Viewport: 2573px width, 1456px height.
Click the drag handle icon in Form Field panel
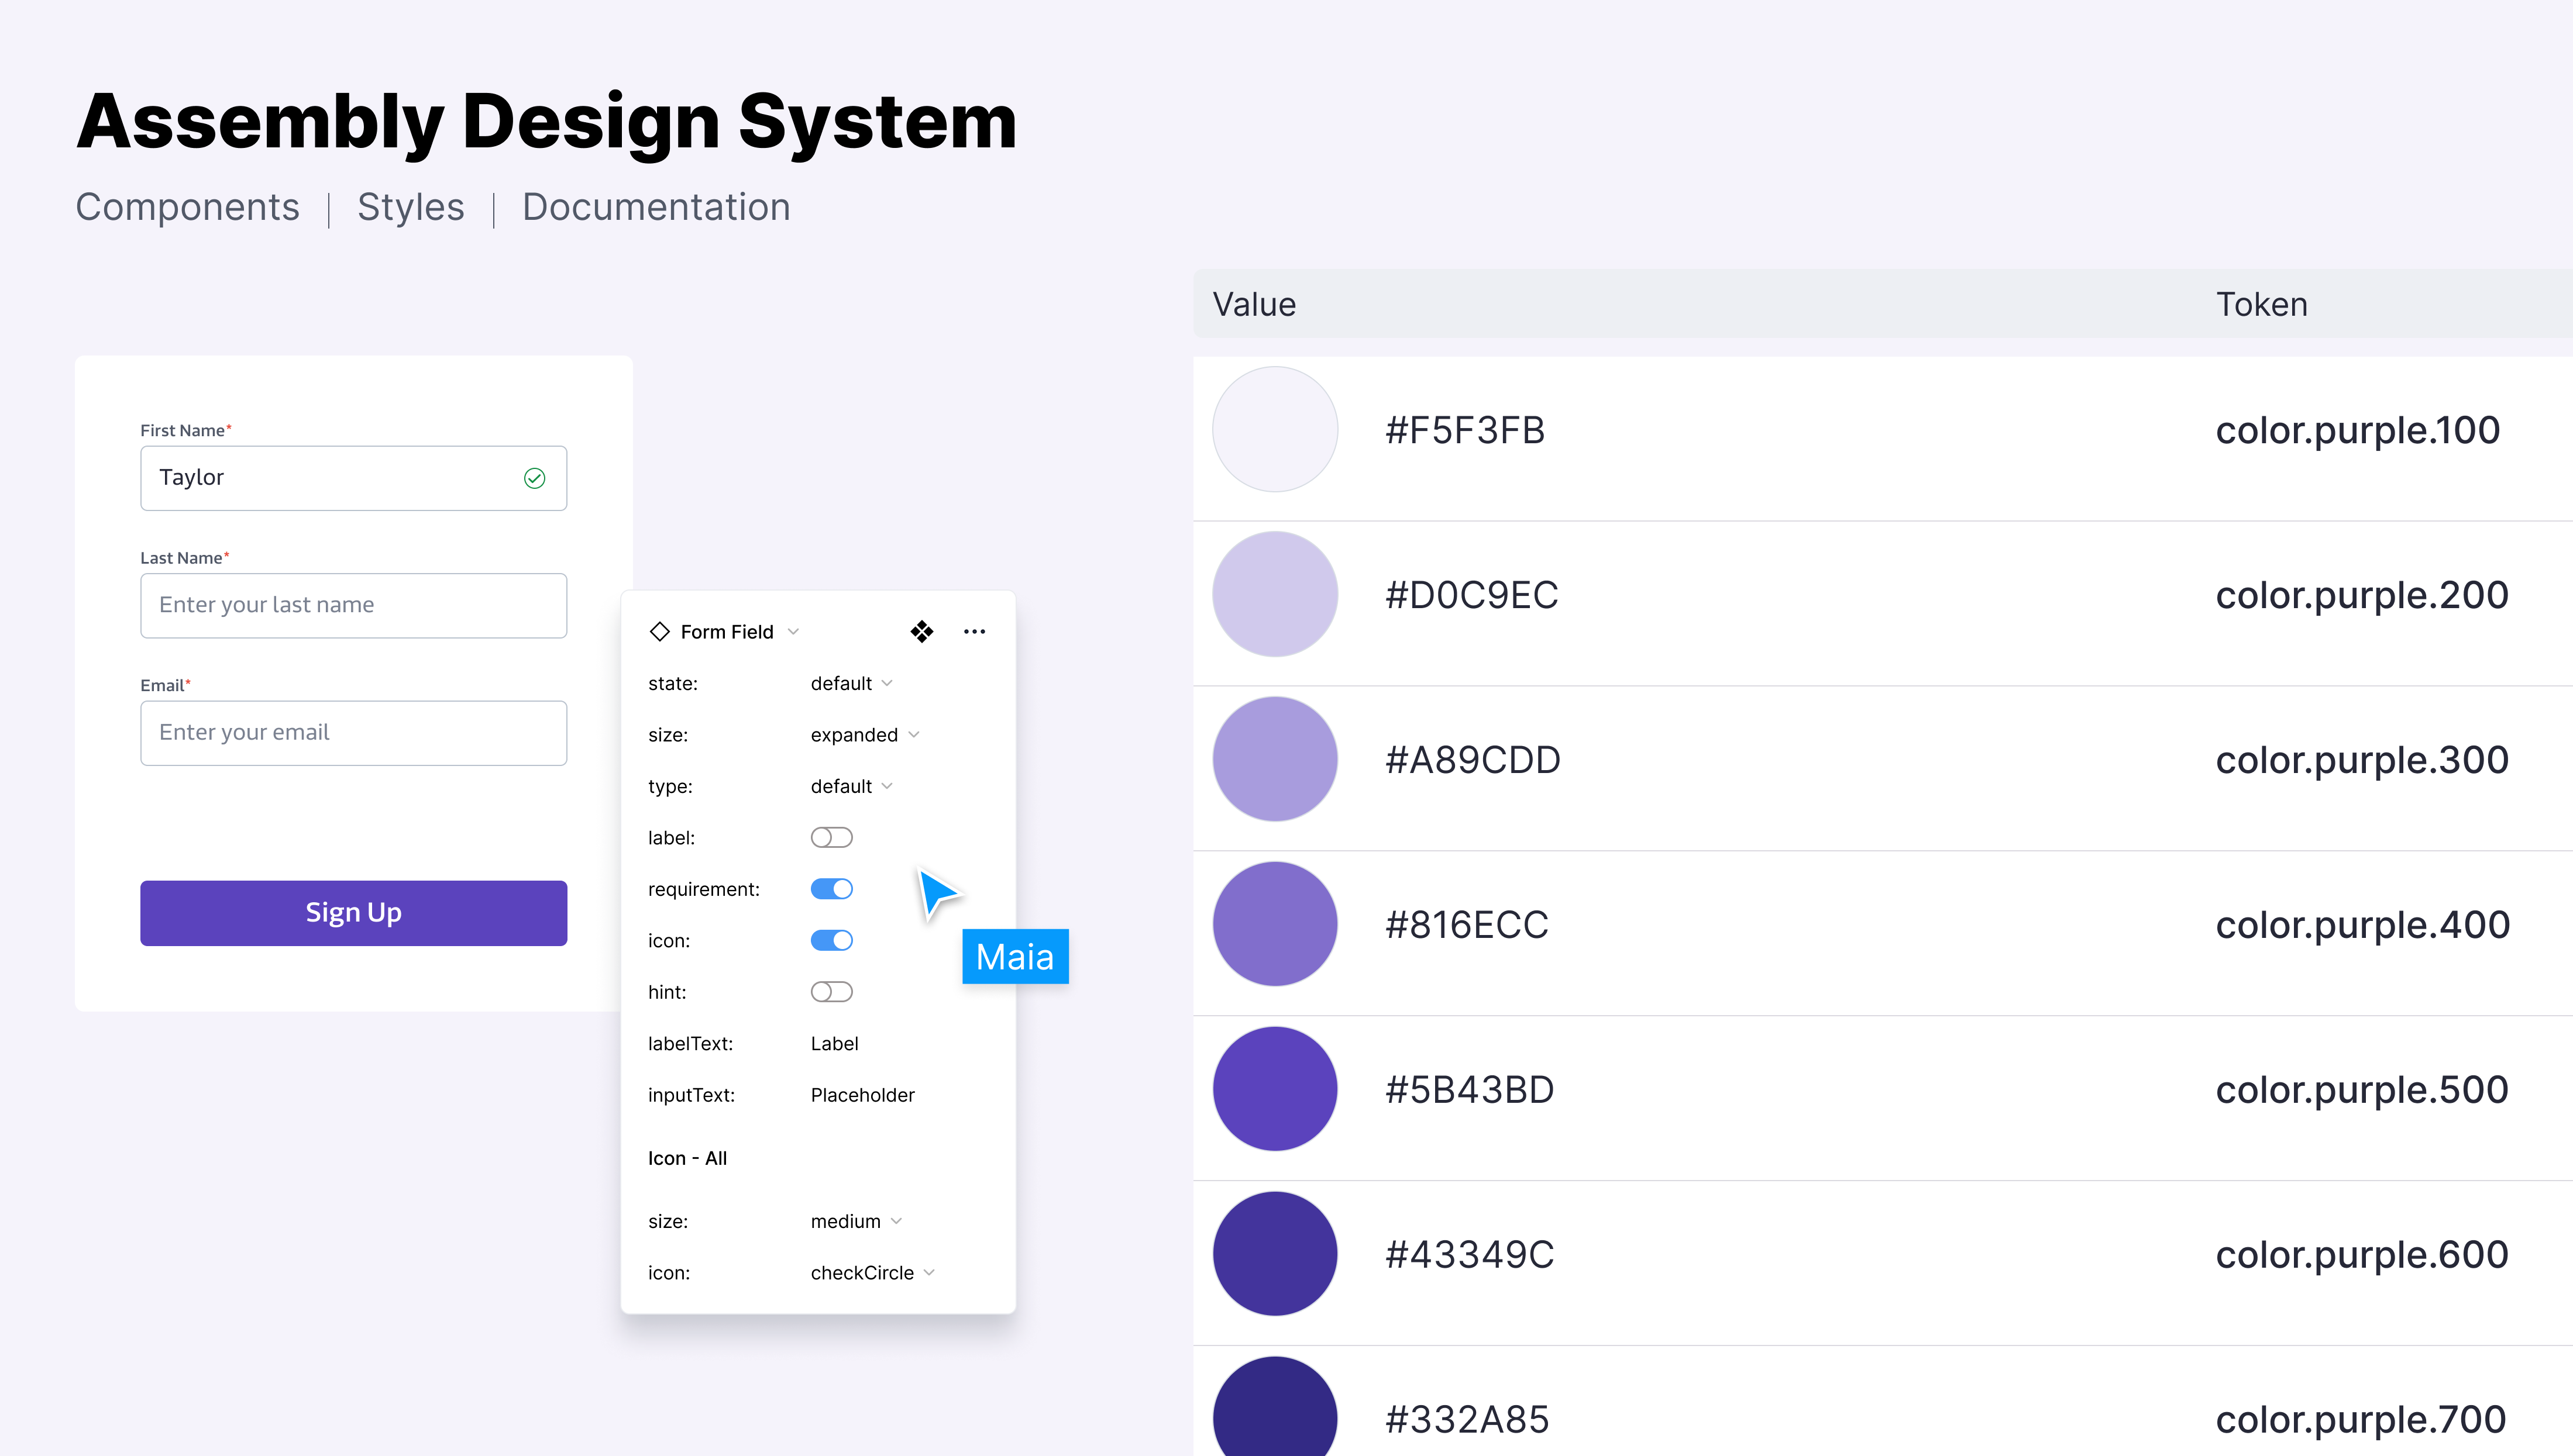click(x=921, y=631)
